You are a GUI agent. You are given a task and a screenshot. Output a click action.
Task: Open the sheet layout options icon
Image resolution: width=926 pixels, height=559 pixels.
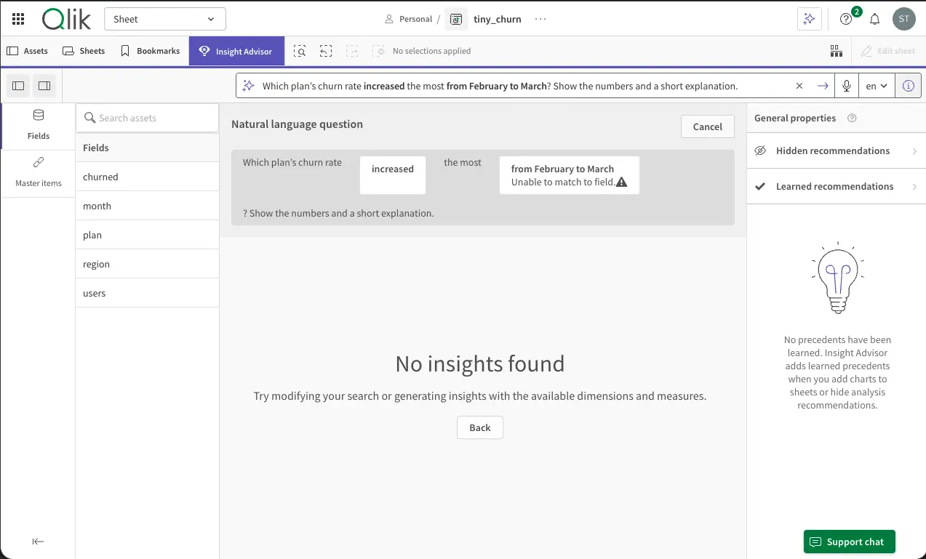point(836,51)
